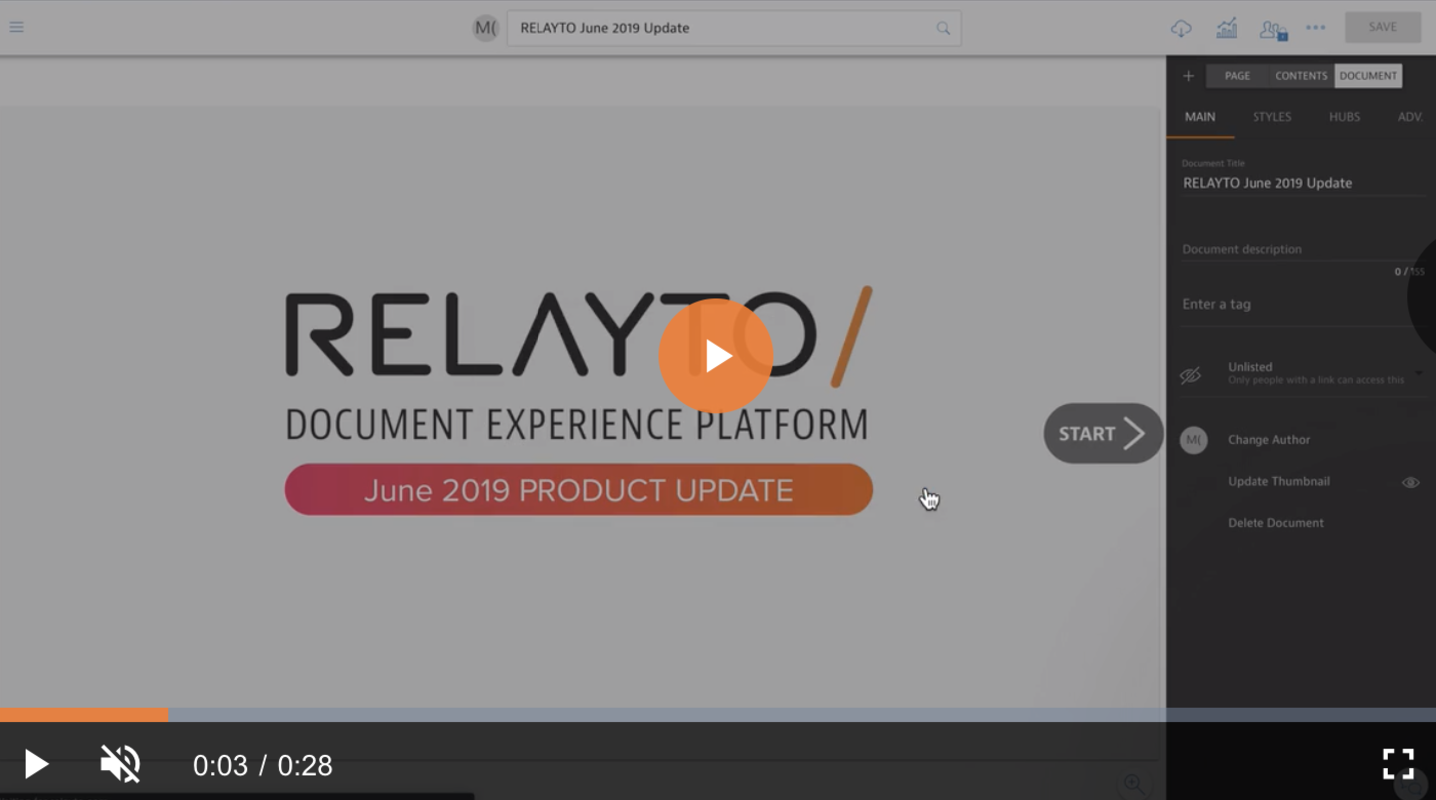Open the hamburger menu icon

click(16, 27)
